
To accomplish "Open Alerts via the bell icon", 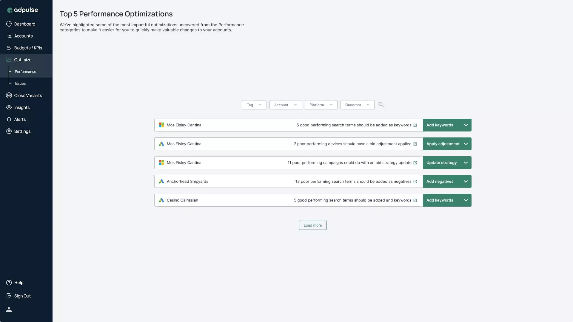I will click(x=9, y=119).
